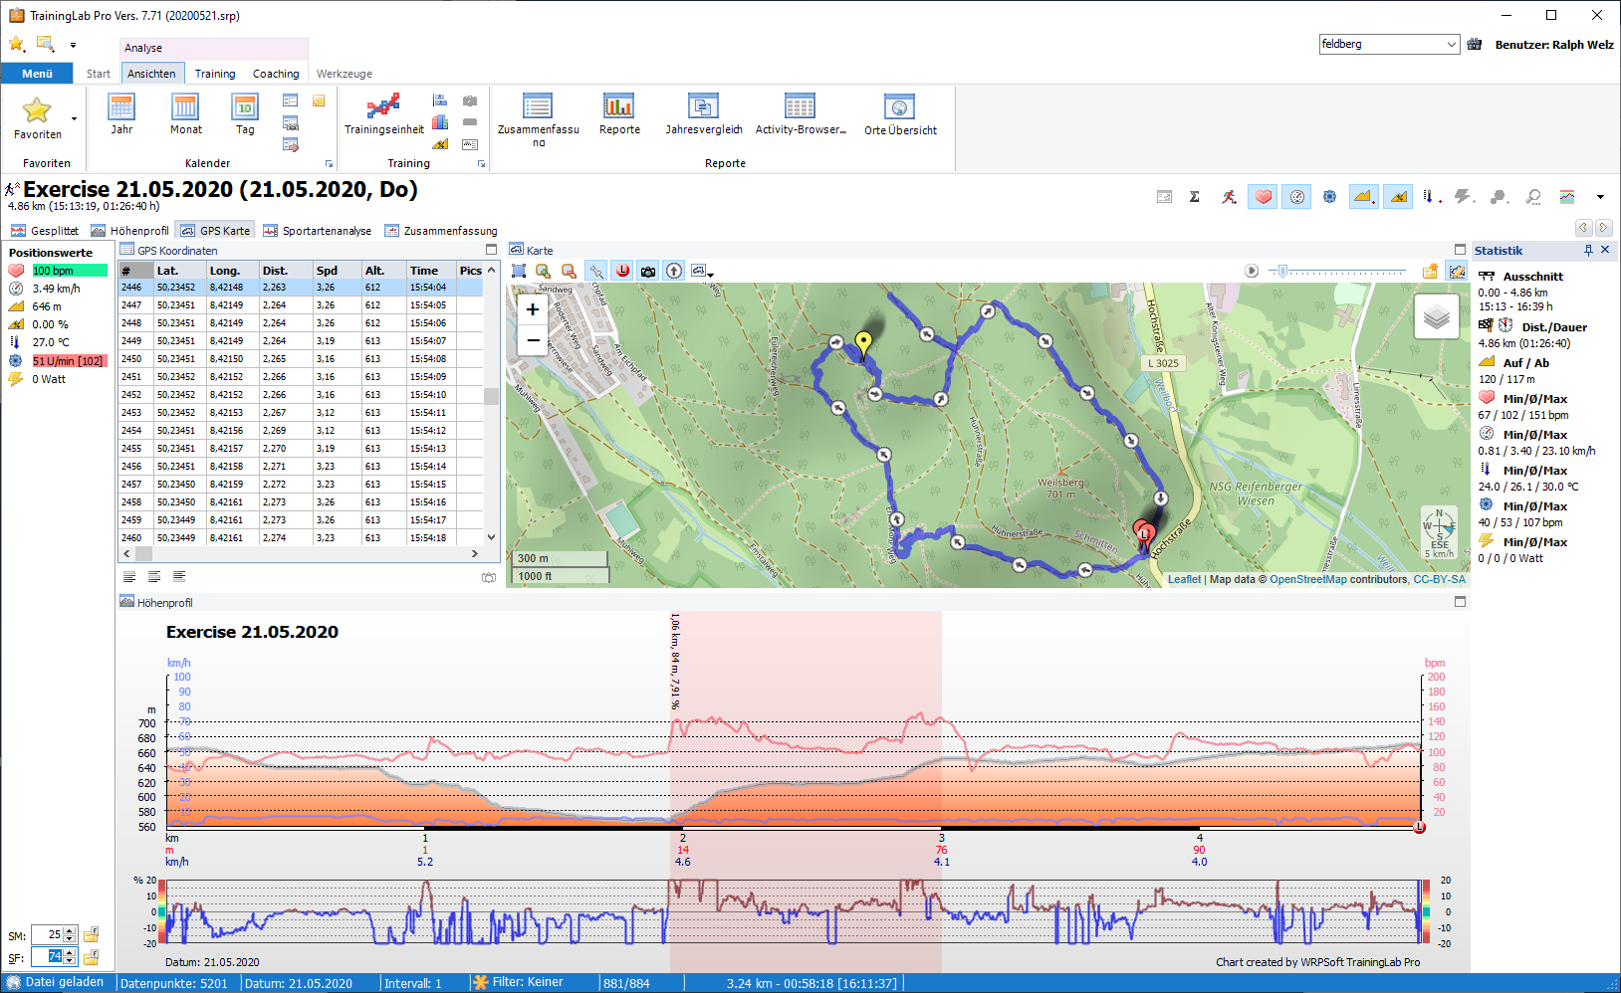Click the Trainingseinheit ribbon icon

[x=383, y=114]
